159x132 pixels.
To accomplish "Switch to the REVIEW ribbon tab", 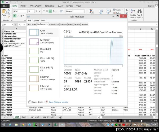I will pos(69,6).
